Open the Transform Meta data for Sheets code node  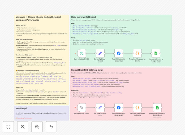click(x=137, y=53)
